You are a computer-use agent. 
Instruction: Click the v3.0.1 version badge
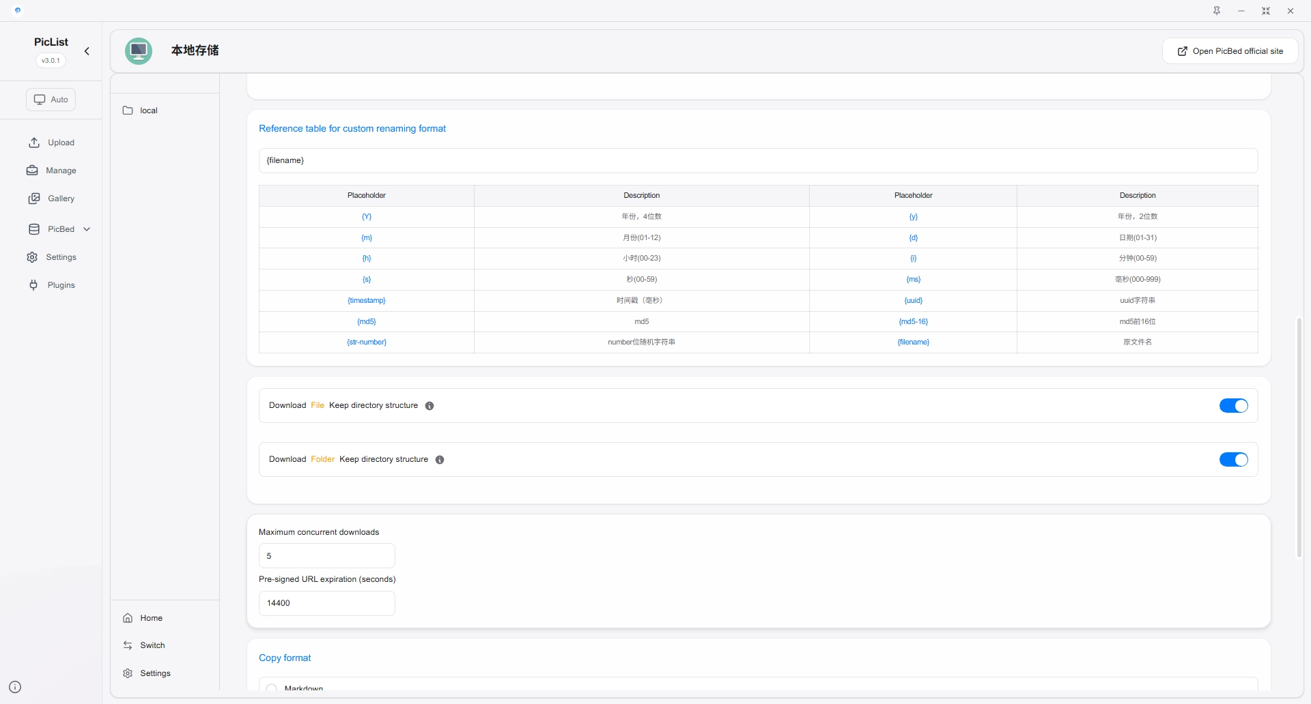(51, 61)
